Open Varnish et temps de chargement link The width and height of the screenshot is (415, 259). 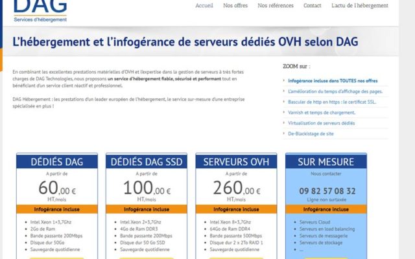[x=322, y=113]
